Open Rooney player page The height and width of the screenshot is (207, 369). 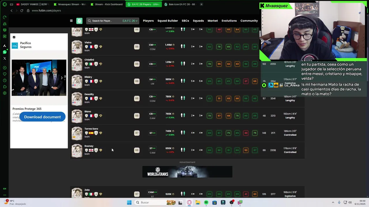click(89, 146)
